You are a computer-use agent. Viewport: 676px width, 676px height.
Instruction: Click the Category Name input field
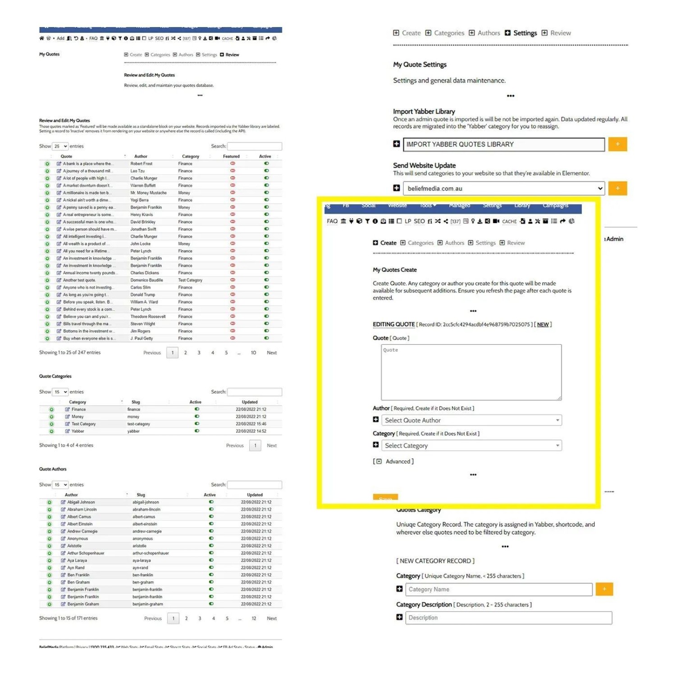pyautogui.click(x=498, y=589)
